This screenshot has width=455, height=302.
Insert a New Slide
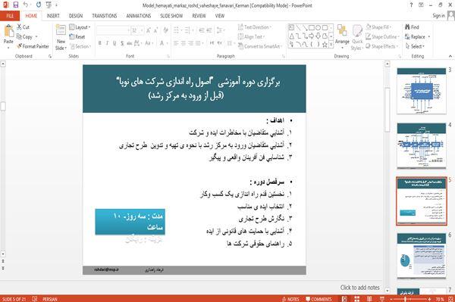pyautogui.click(x=61, y=38)
